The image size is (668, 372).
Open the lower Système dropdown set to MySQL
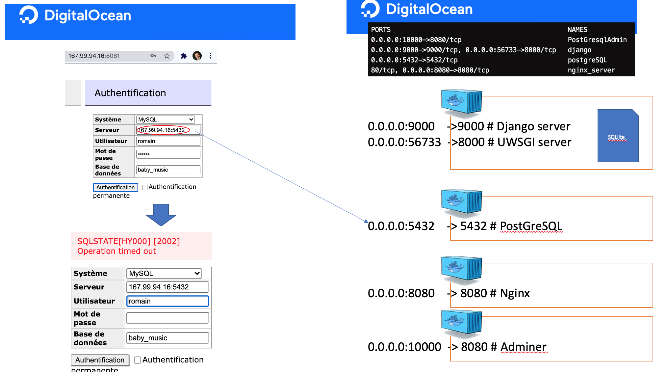[164, 273]
